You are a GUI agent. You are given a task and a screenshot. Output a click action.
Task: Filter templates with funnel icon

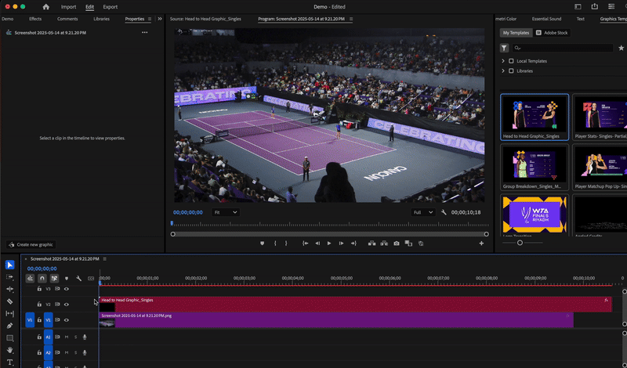click(504, 48)
